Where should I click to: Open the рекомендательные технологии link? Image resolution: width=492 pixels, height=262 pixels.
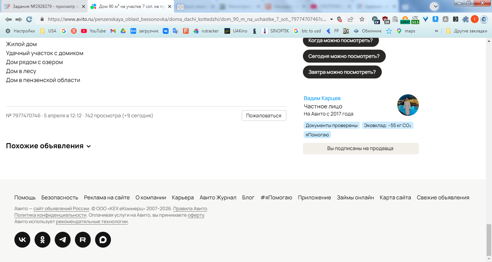tap(92, 222)
